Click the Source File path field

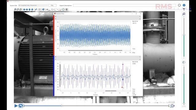click(33, 5)
